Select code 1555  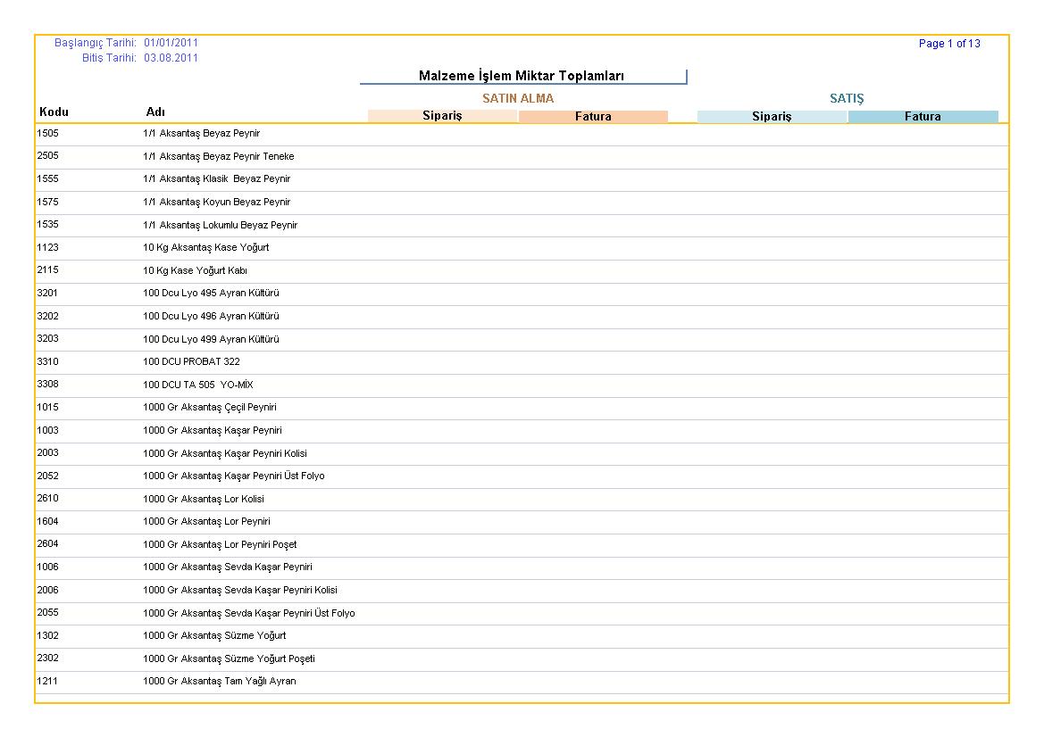coord(48,178)
